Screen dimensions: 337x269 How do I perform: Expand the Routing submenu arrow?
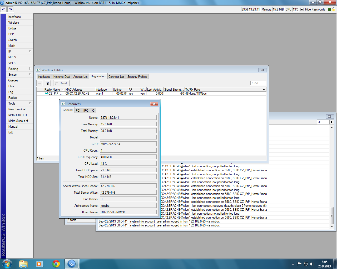click(30, 69)
